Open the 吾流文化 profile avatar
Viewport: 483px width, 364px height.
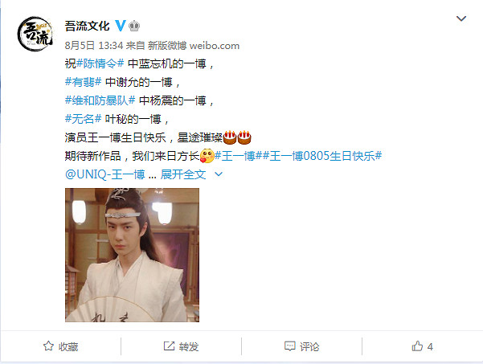(35, 34)
